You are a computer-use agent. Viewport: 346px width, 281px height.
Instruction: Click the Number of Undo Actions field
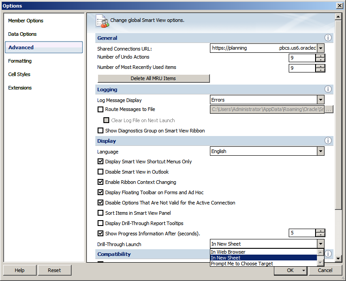(302, 58)
